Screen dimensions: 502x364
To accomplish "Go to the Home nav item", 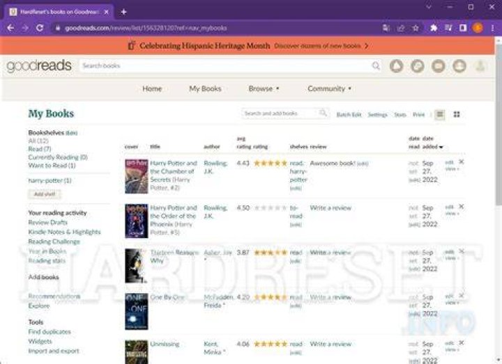I will [x=152, y=88].
